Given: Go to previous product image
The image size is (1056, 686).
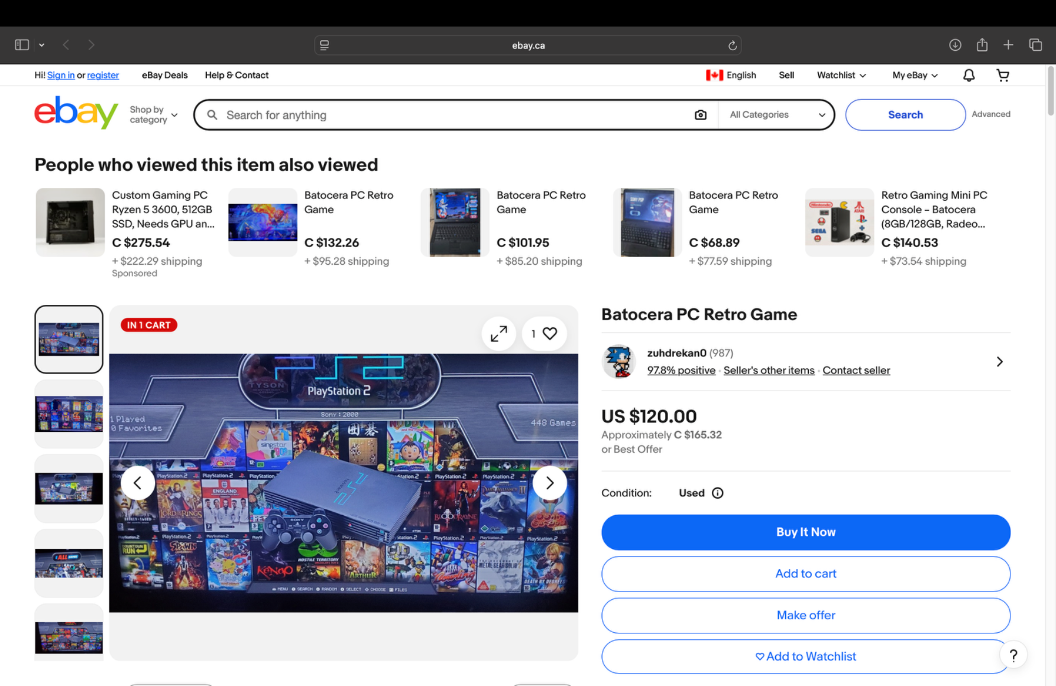Looking at the screenshot, I should pos(138,483).
